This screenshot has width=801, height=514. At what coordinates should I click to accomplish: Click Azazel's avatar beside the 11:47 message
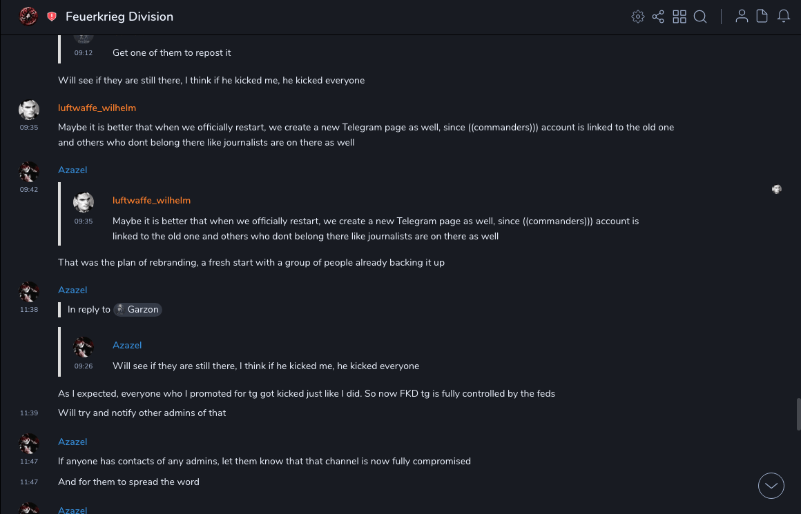coord(29,444)
